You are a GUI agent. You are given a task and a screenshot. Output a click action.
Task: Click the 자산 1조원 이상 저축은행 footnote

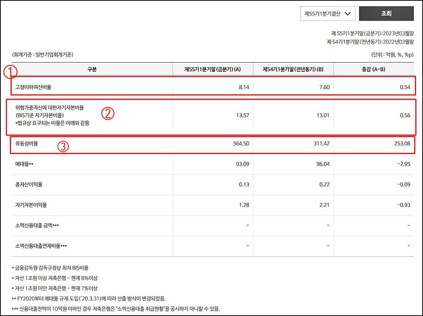click(x=54, y=278)
